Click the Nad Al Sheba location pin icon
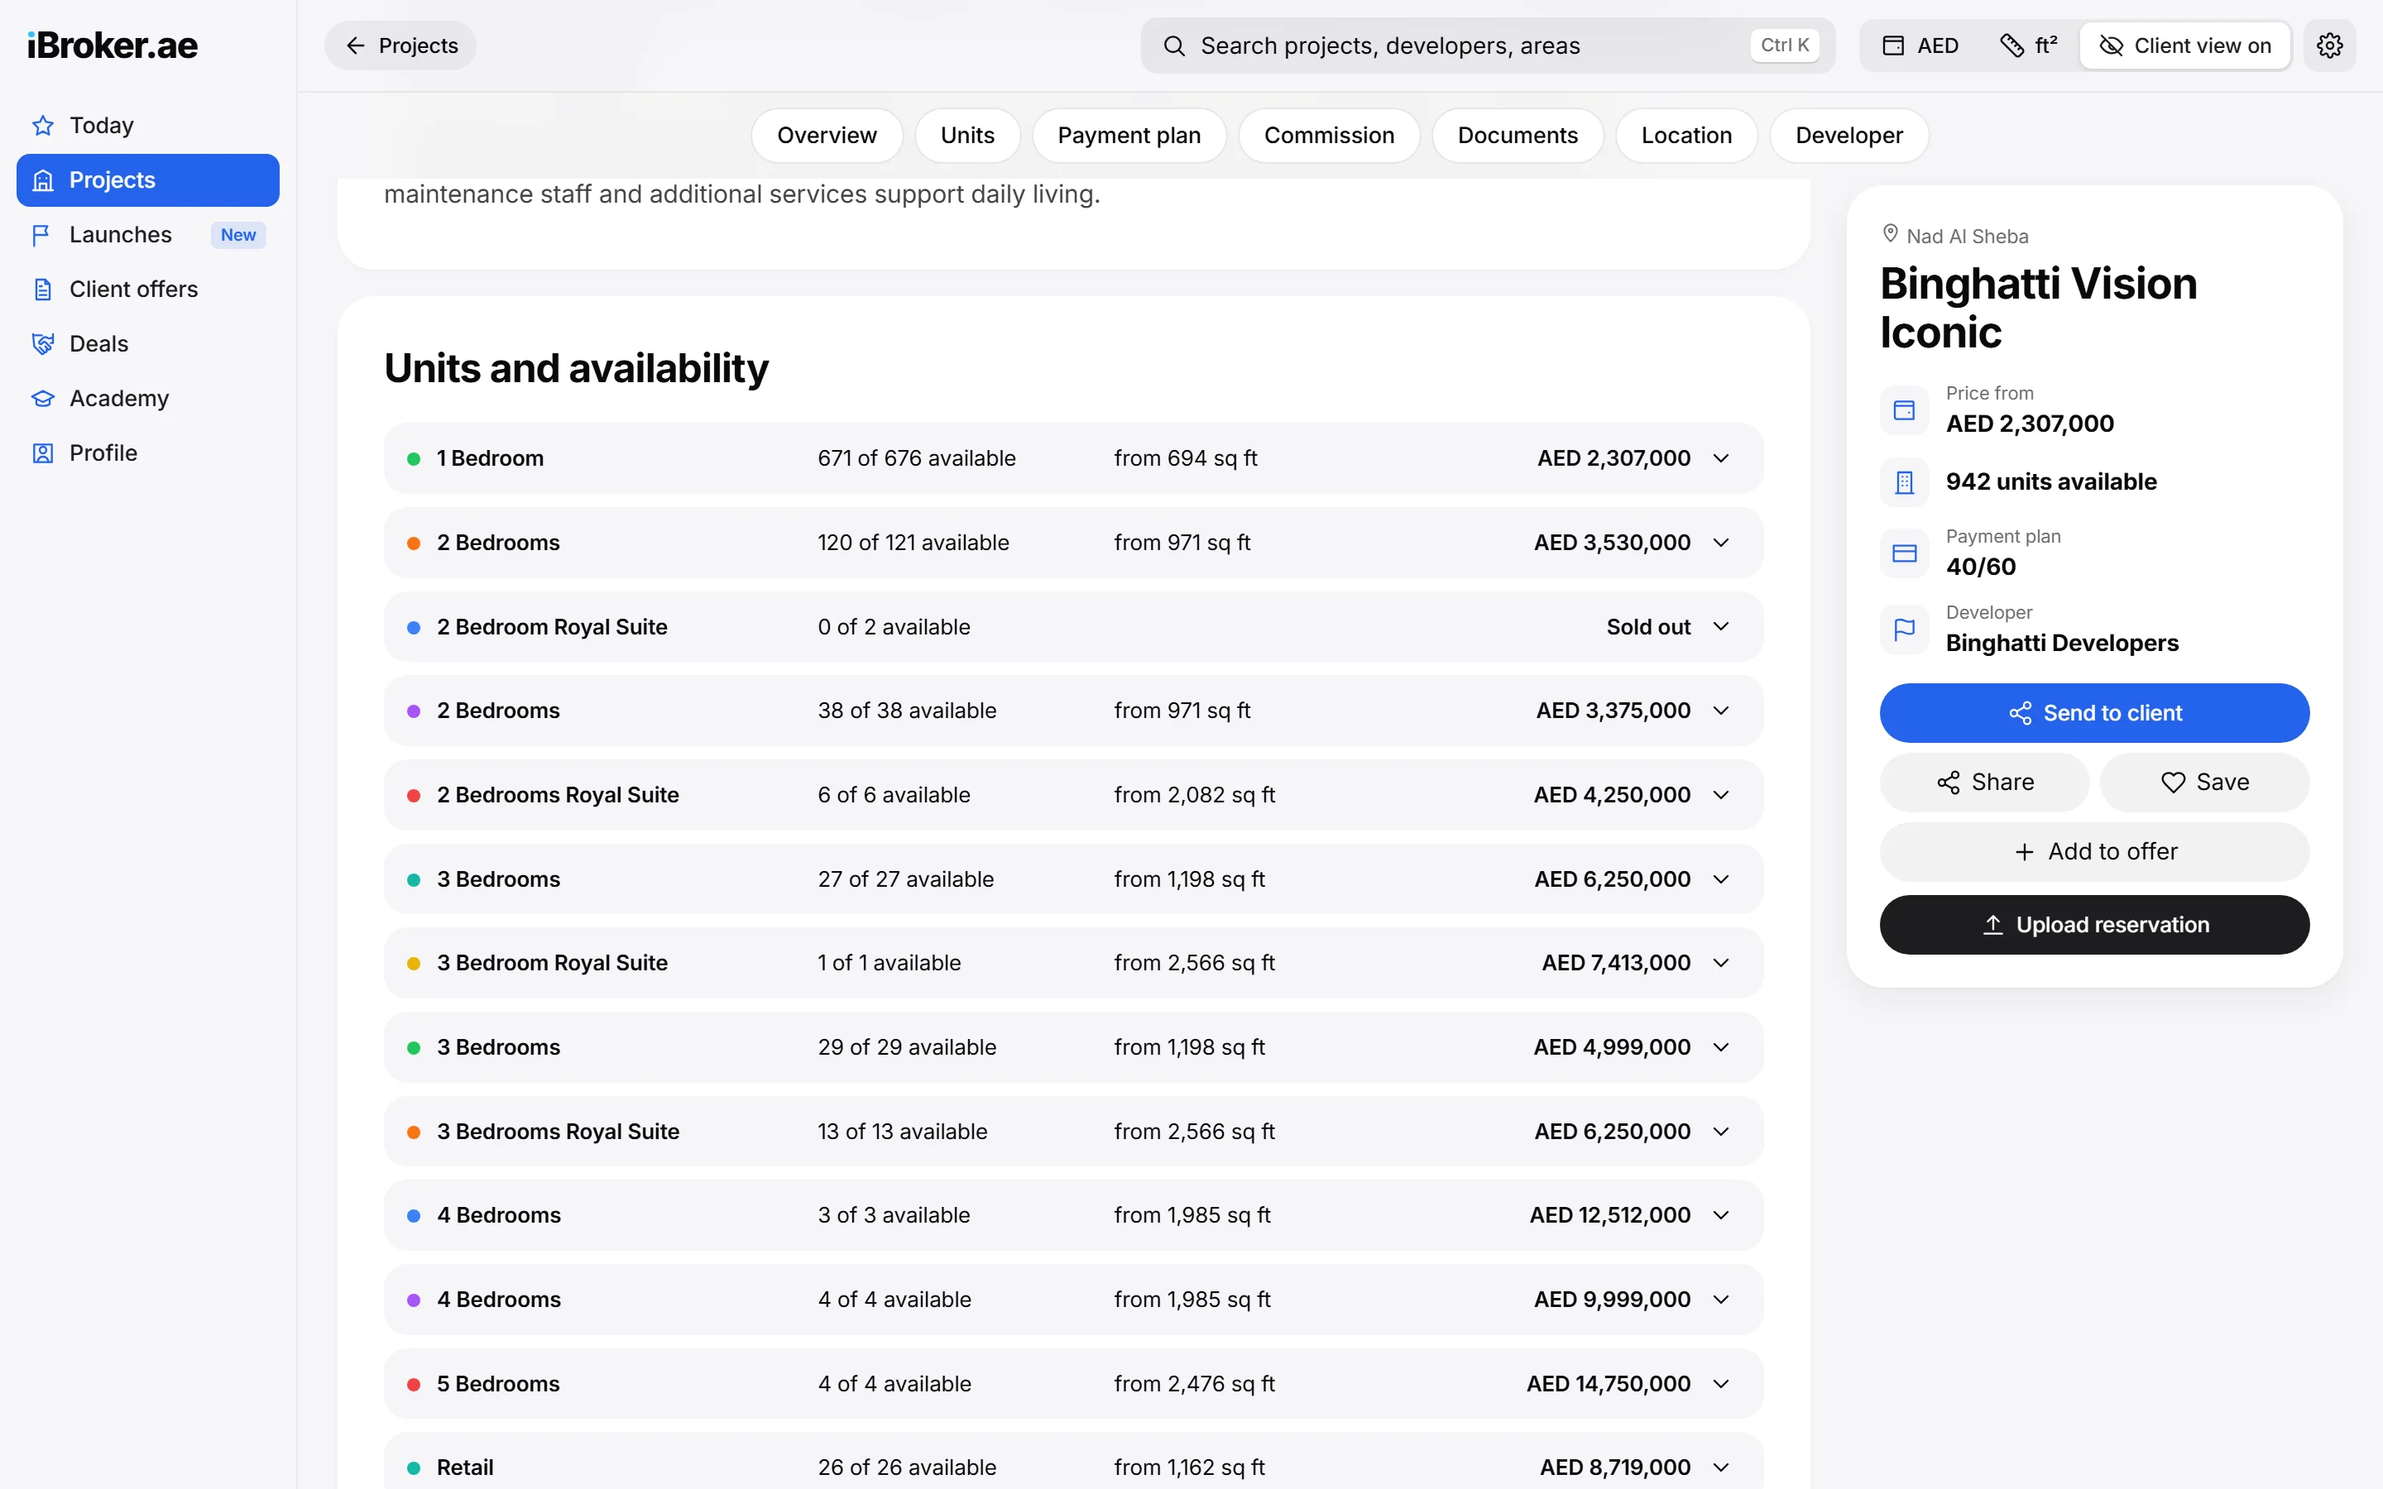The width and height of the screenshot is (2383, 1489). (1890, 234)
